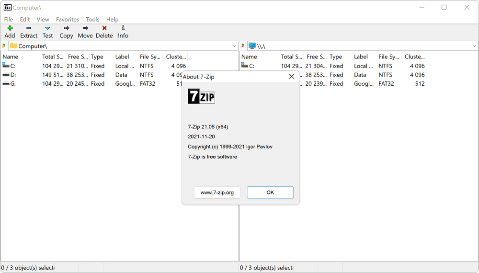This screenshot has height=273, width=479.
Task: Select the C: drive icon in left panel
Action: pos(6,65)
